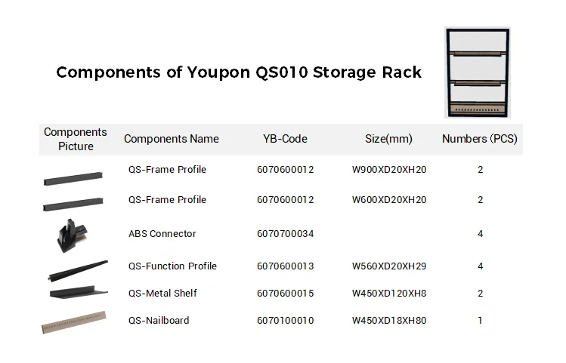
Task: Click the storage rack product photo
Action: (478, 72)
